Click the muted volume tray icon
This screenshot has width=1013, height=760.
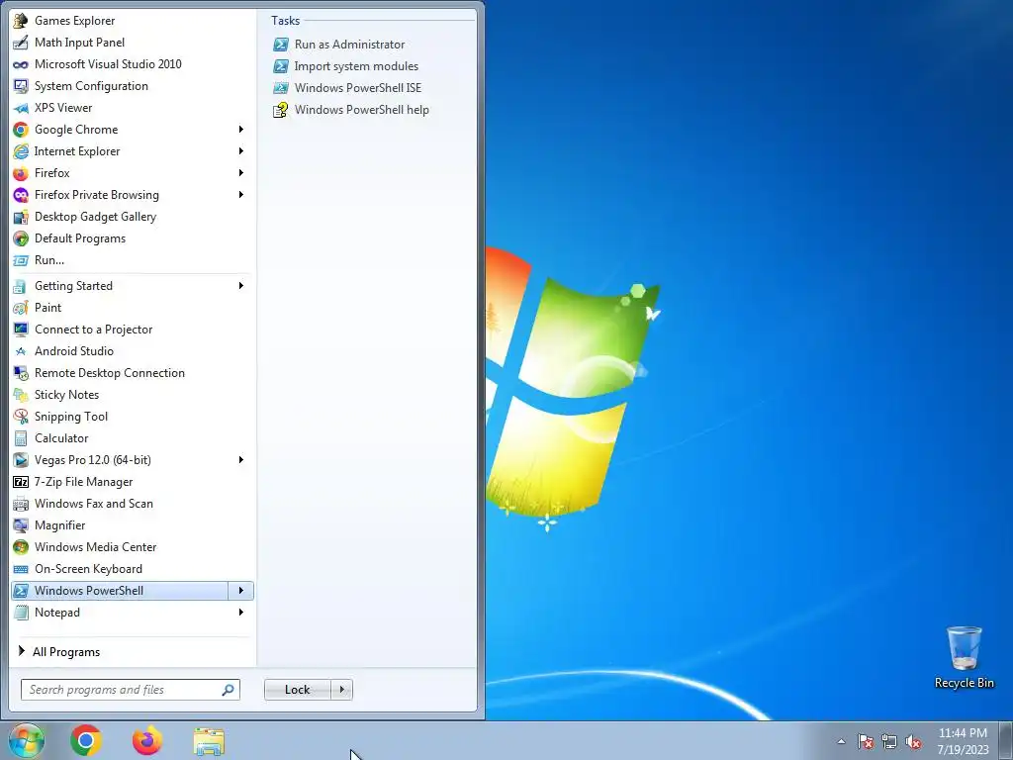click(x=913, y=741)
